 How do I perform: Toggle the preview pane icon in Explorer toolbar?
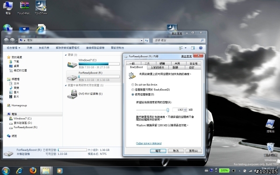coord(193,48)
